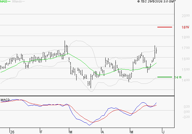Image resolution: width=192 pixels, height=134 pixels.
Task: Click the MACD 020 axis label
Action: (x=187, y=107)
